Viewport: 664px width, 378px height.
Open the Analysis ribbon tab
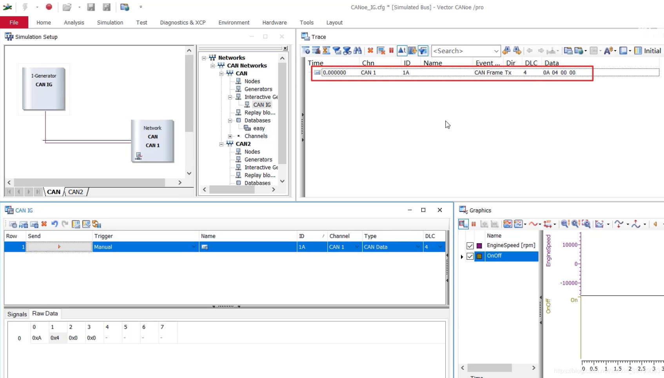(74, 22)
